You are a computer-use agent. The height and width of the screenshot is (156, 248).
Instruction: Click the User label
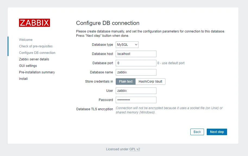(110, 91)
